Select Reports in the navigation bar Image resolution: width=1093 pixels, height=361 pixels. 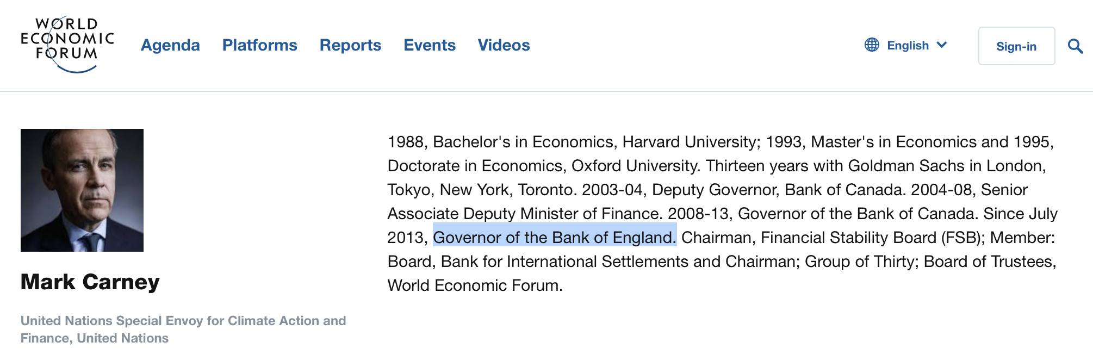(350, 45)
